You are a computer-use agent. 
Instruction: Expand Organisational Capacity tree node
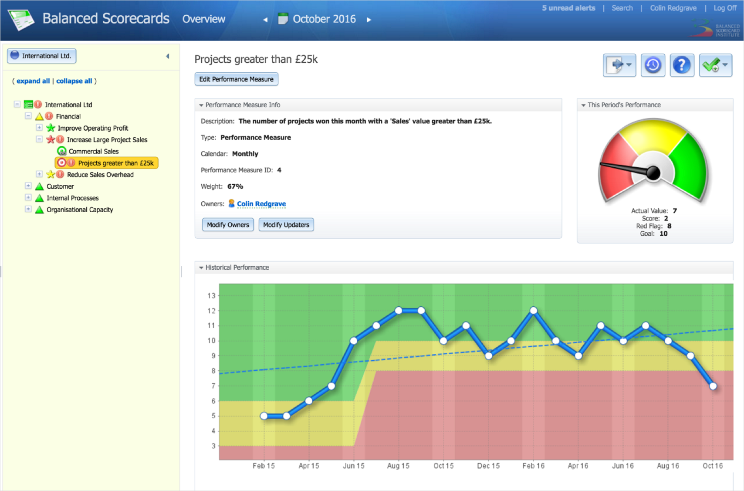tap(28, 209)
